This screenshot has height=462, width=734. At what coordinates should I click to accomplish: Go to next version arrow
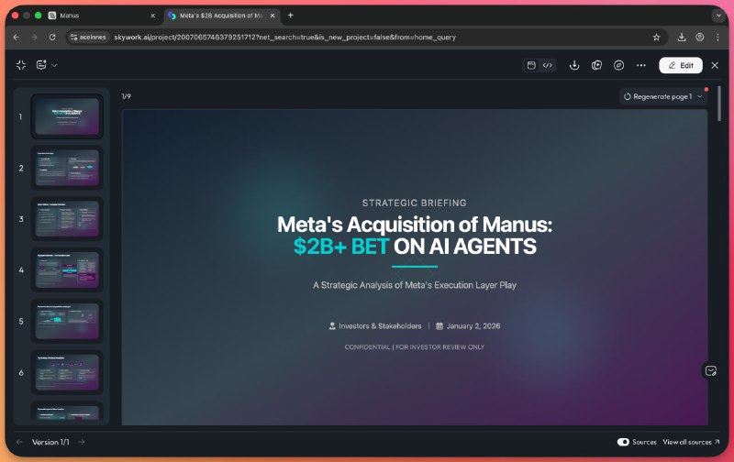tap(82, 442)
